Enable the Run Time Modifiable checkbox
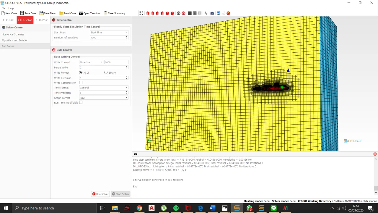This screenshot has height=213, width=378. point(81,103)
